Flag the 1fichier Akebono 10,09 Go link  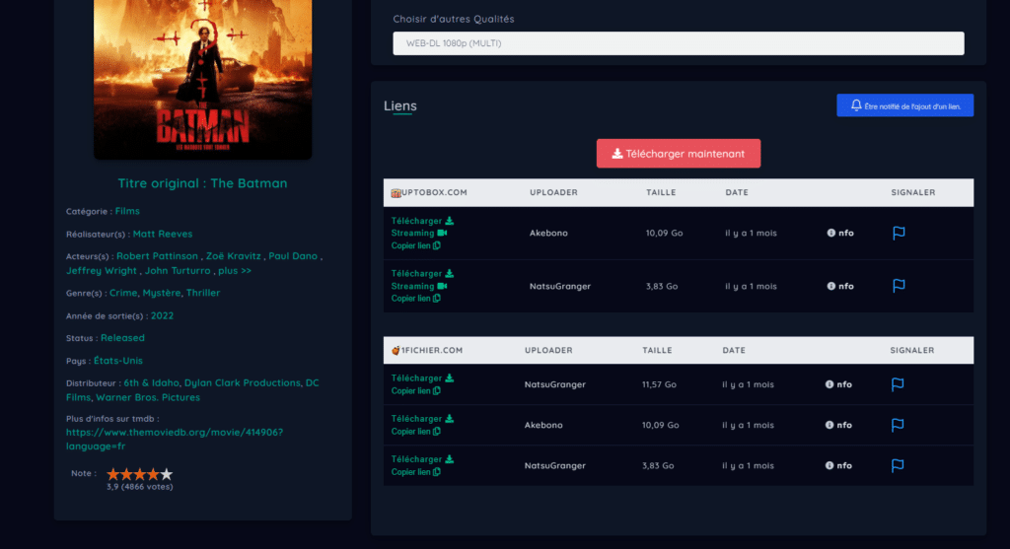[898, 425]
